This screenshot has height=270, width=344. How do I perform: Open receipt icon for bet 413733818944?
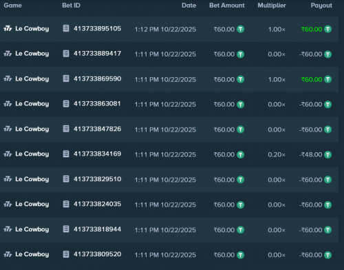tap(66, 229)
